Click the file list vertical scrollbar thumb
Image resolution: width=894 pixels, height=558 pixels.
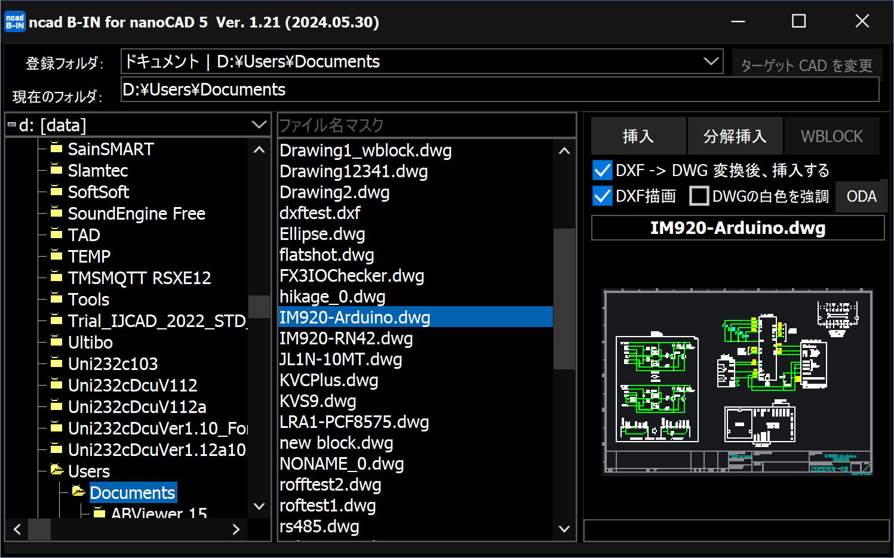click(x=564, y=299)
